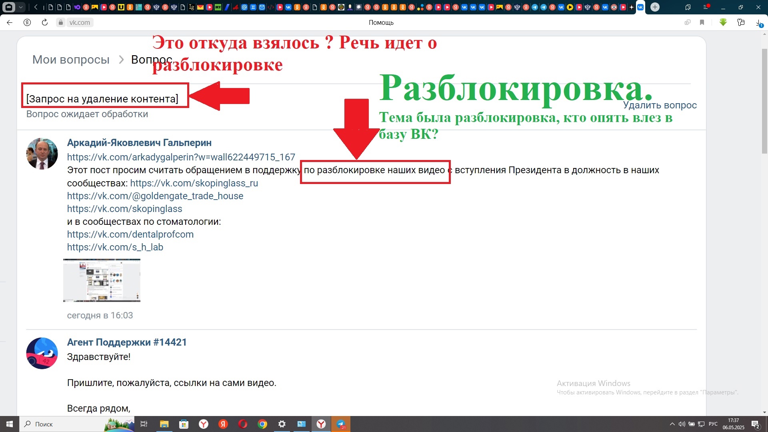The height and width of the screenshot is (432, 768).
Task: Click the taskbar Поиск search box
Action: coord(76,424)
